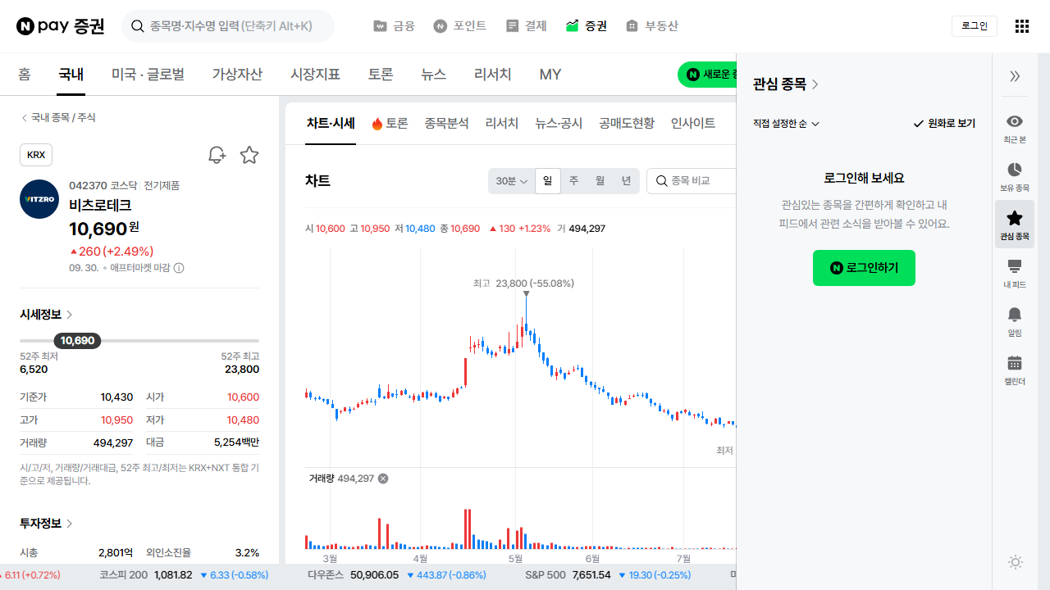Image resolution: width=1050 pixels, height=590 pixels.
Task: Toggle 원화로 보기 checkmark option
Action: [944, 124]
